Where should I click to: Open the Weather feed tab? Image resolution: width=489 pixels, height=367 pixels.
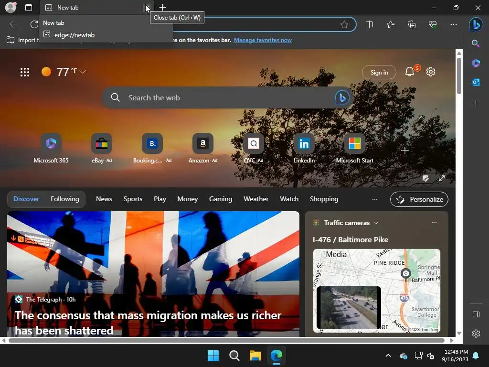[256, 199]
